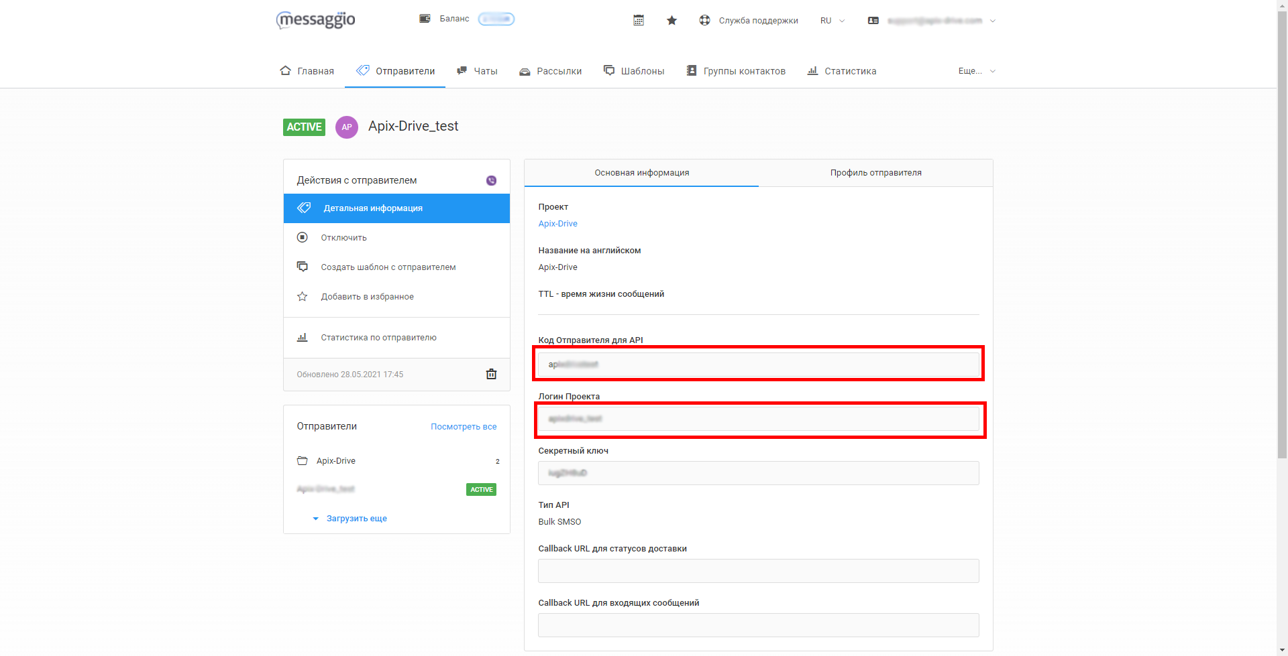The image size is (1288, 656).
Task: Click the wallet balance icon
Action: point(425,19)
